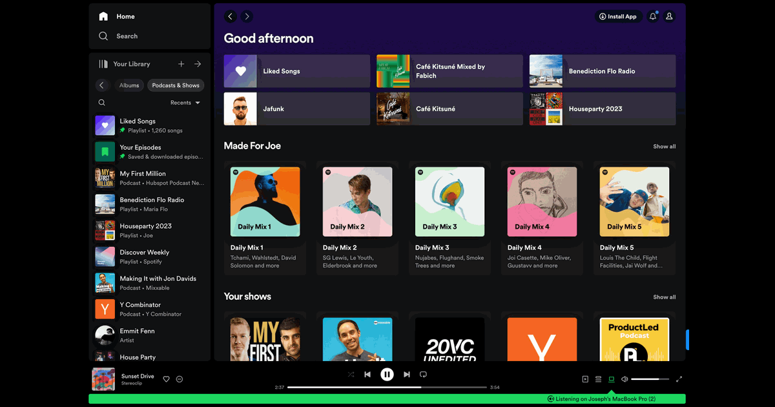This screenshot has height=407, width=775.
Task: Open the Daily Mix 1 card
Action: coord(265,218)
